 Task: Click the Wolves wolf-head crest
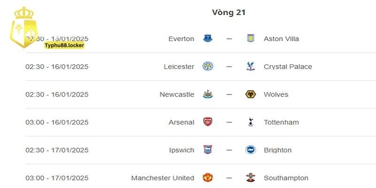tap(251, 94)
